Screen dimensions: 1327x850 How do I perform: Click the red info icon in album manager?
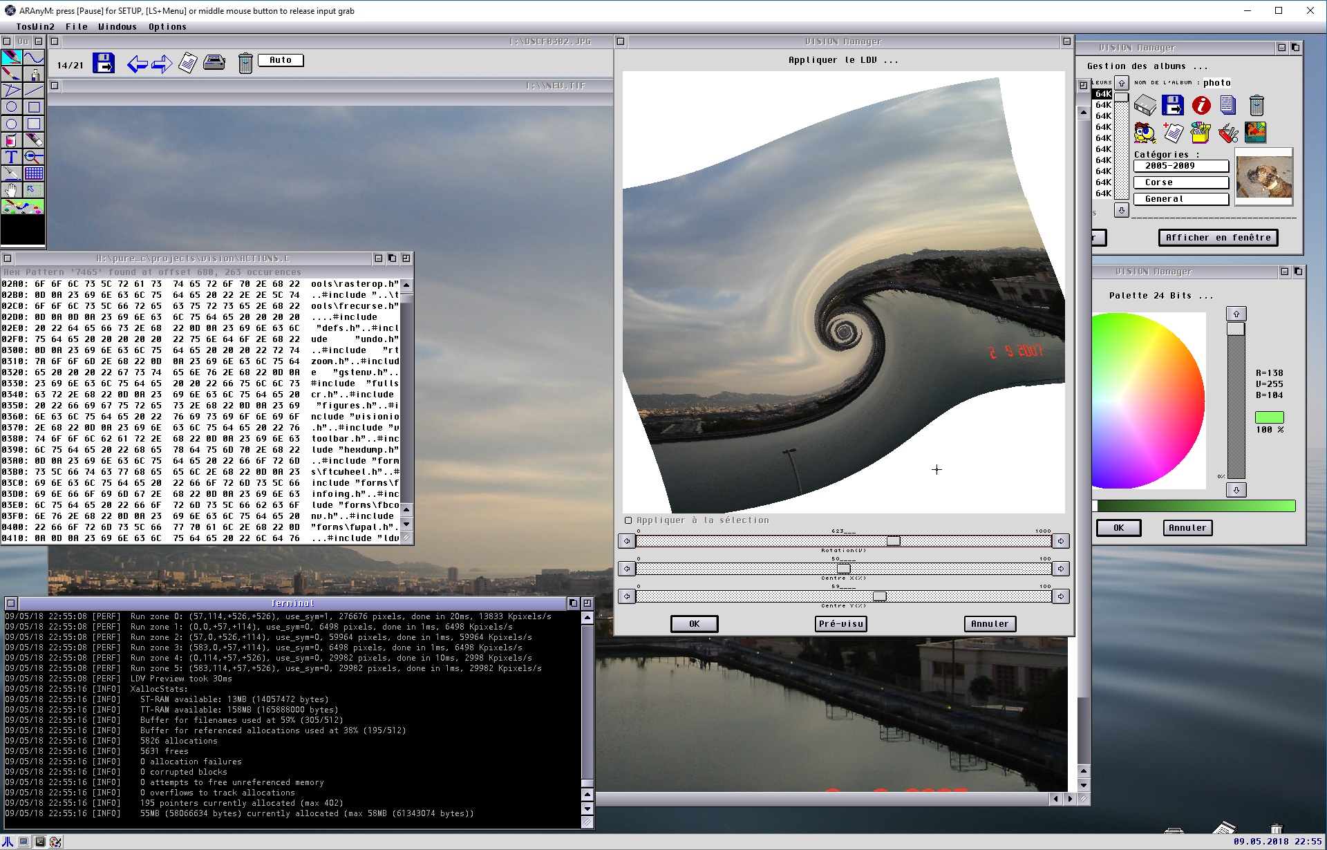[1201, 105]
